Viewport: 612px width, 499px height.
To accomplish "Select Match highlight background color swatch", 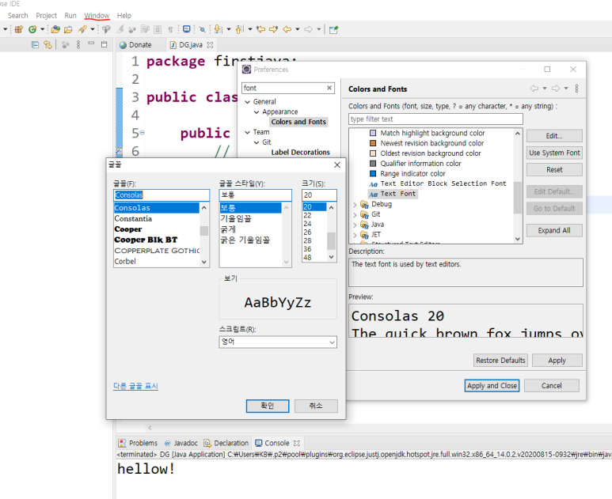I will click(x=373, y=134).
